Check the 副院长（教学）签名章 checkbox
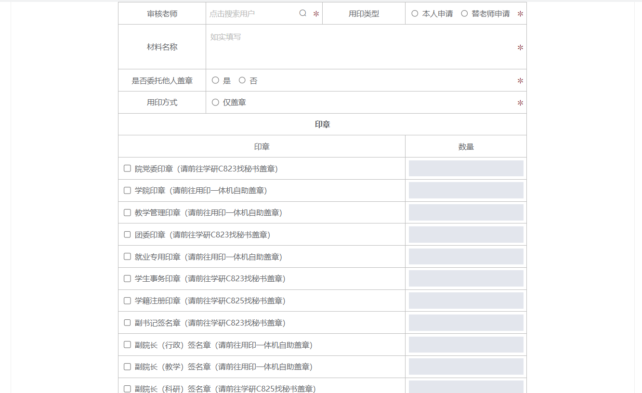 127,367
